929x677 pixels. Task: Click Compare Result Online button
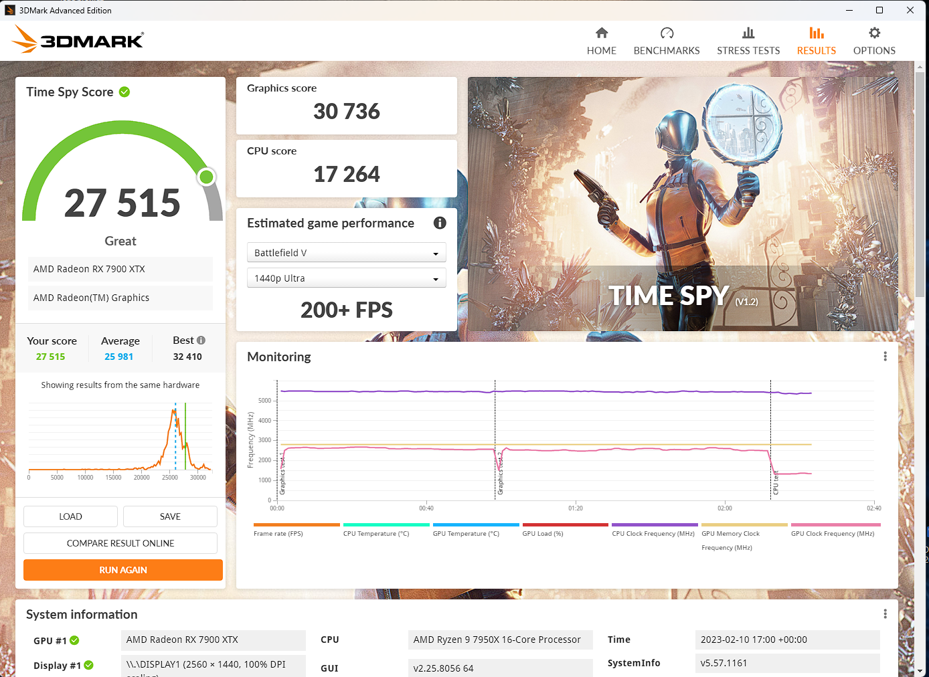click(120, 543)
